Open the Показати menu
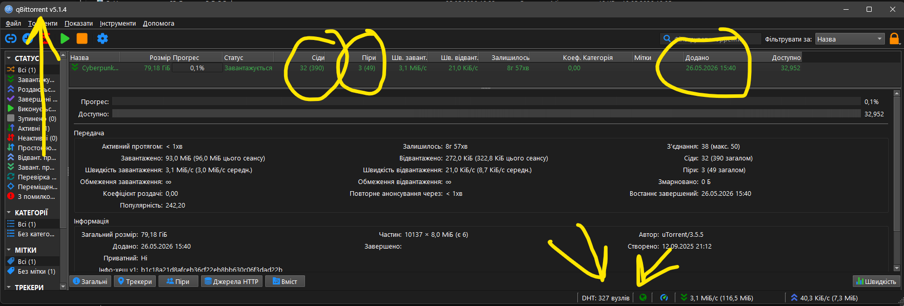Image resolution: width=904 pixels, height=306 pixels. click(78, 23)
